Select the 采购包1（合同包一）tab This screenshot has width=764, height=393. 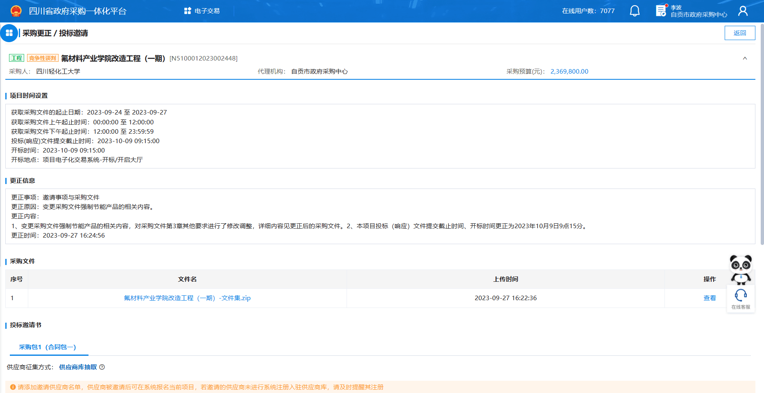coord(48,347)
